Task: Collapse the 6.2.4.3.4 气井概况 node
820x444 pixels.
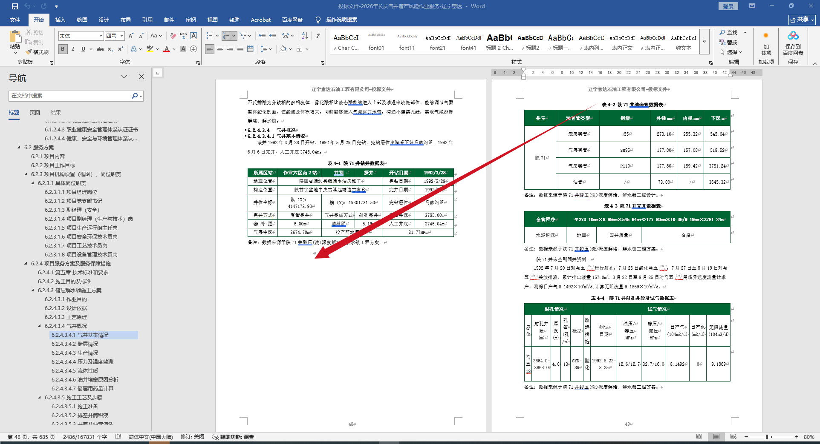Action: pos(40,326)
